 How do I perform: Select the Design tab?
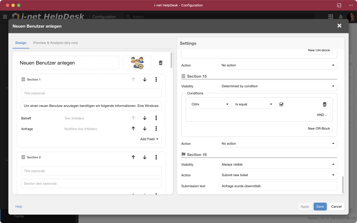21,43
